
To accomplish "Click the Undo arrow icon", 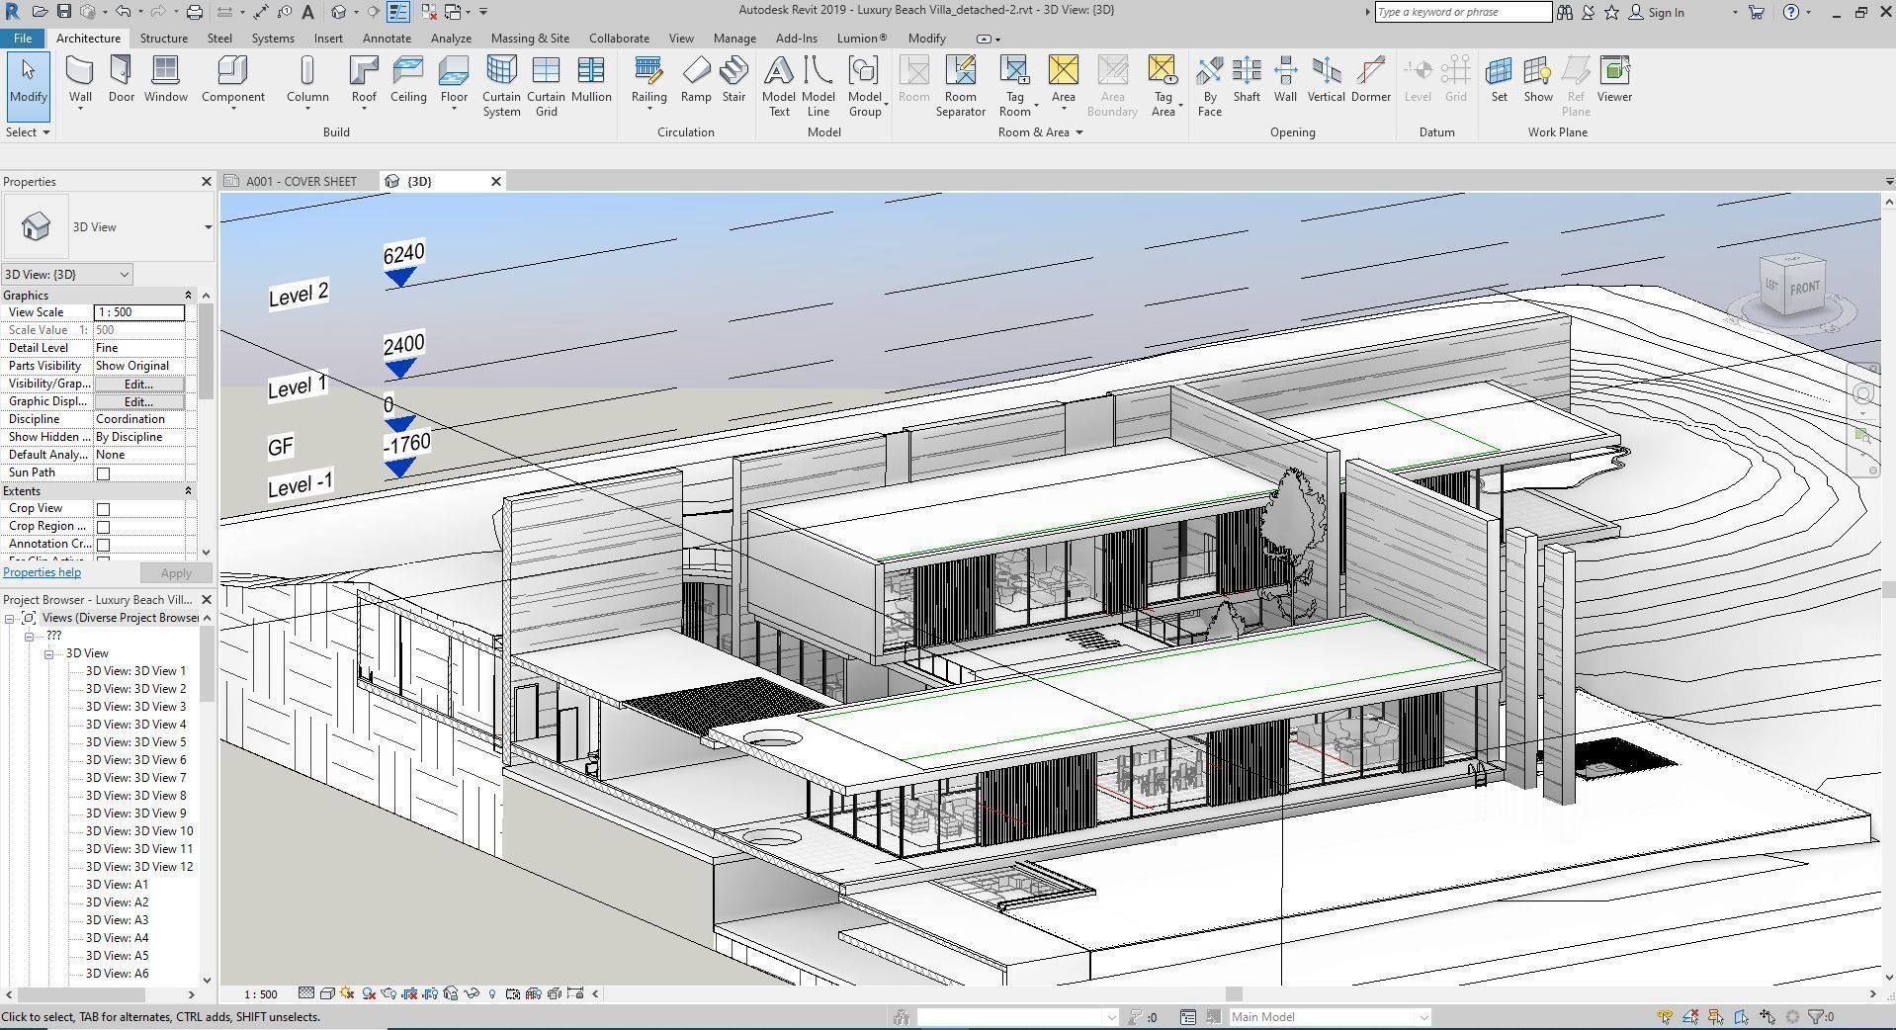I will [124, 12].
